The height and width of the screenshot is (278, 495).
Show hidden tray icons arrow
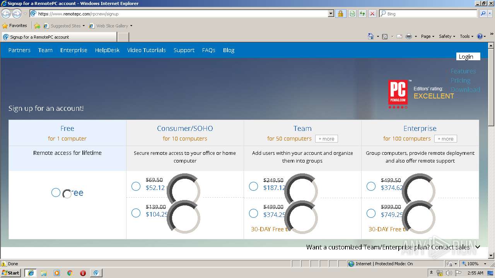(431, 273)
